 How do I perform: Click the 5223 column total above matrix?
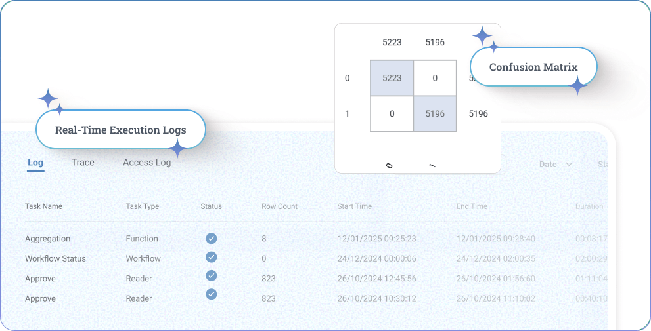[392, 42]
